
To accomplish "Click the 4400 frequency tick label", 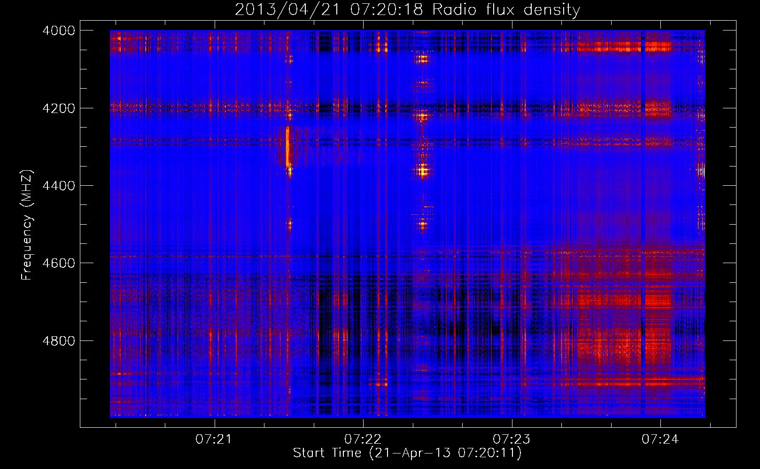I will 59,186.
